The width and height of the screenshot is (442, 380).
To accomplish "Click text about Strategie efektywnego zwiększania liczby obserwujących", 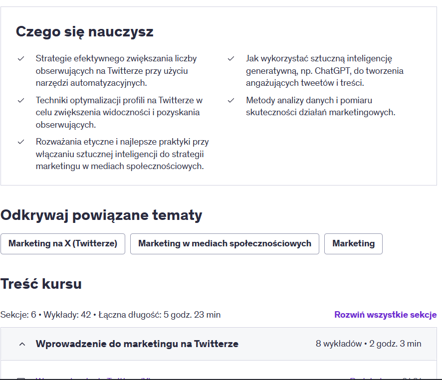I will point(116,71).
